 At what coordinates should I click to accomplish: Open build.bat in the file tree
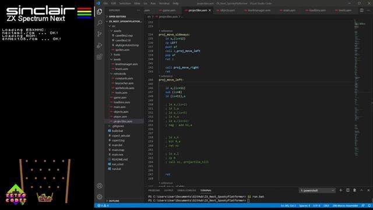point(117,131)
